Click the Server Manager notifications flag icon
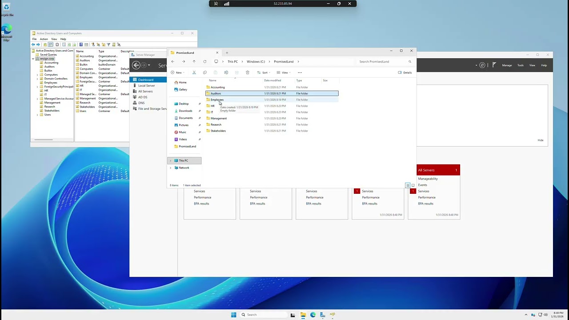Screen dimensions: 569x320 (494, 65)
